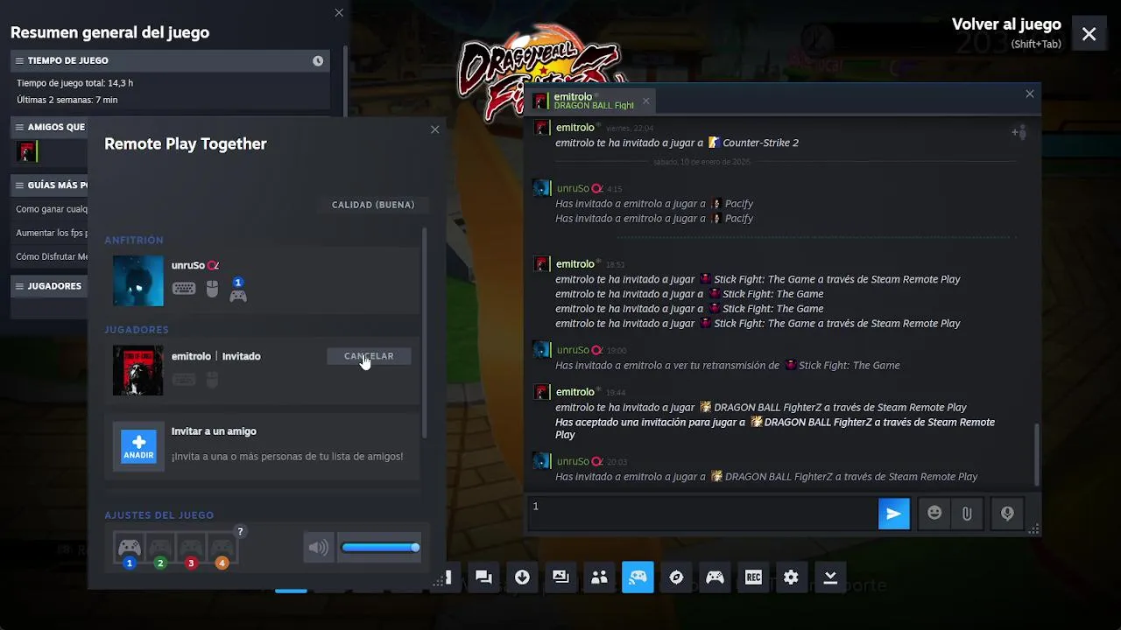Attach a file using the paperclip icon
1121x630 pixels.
967,514
